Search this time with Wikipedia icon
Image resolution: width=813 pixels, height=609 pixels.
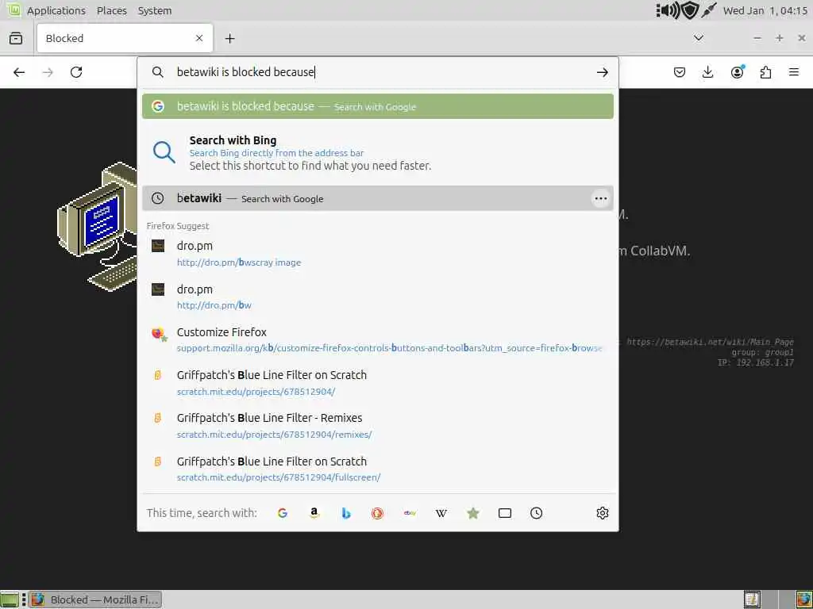[441, 513]
